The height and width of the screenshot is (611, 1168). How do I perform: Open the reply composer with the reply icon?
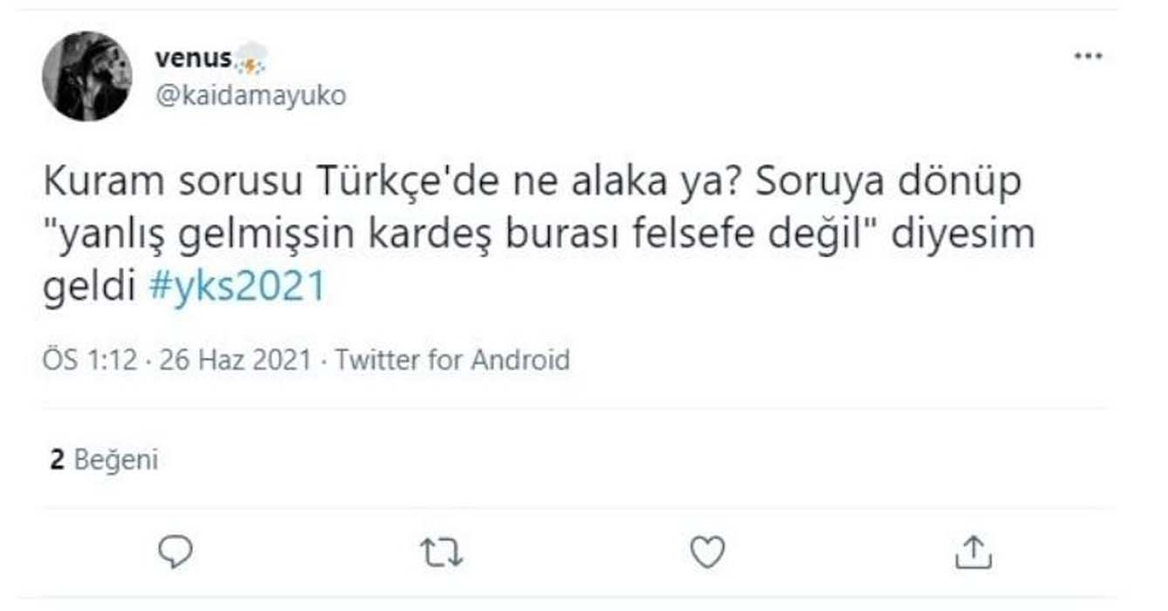(175, 550)
